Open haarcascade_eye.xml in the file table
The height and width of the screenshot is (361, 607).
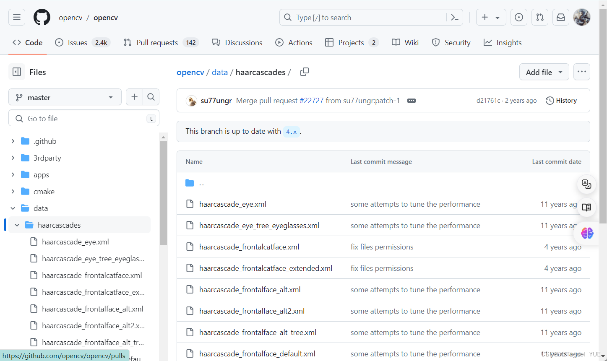point(233,204)
